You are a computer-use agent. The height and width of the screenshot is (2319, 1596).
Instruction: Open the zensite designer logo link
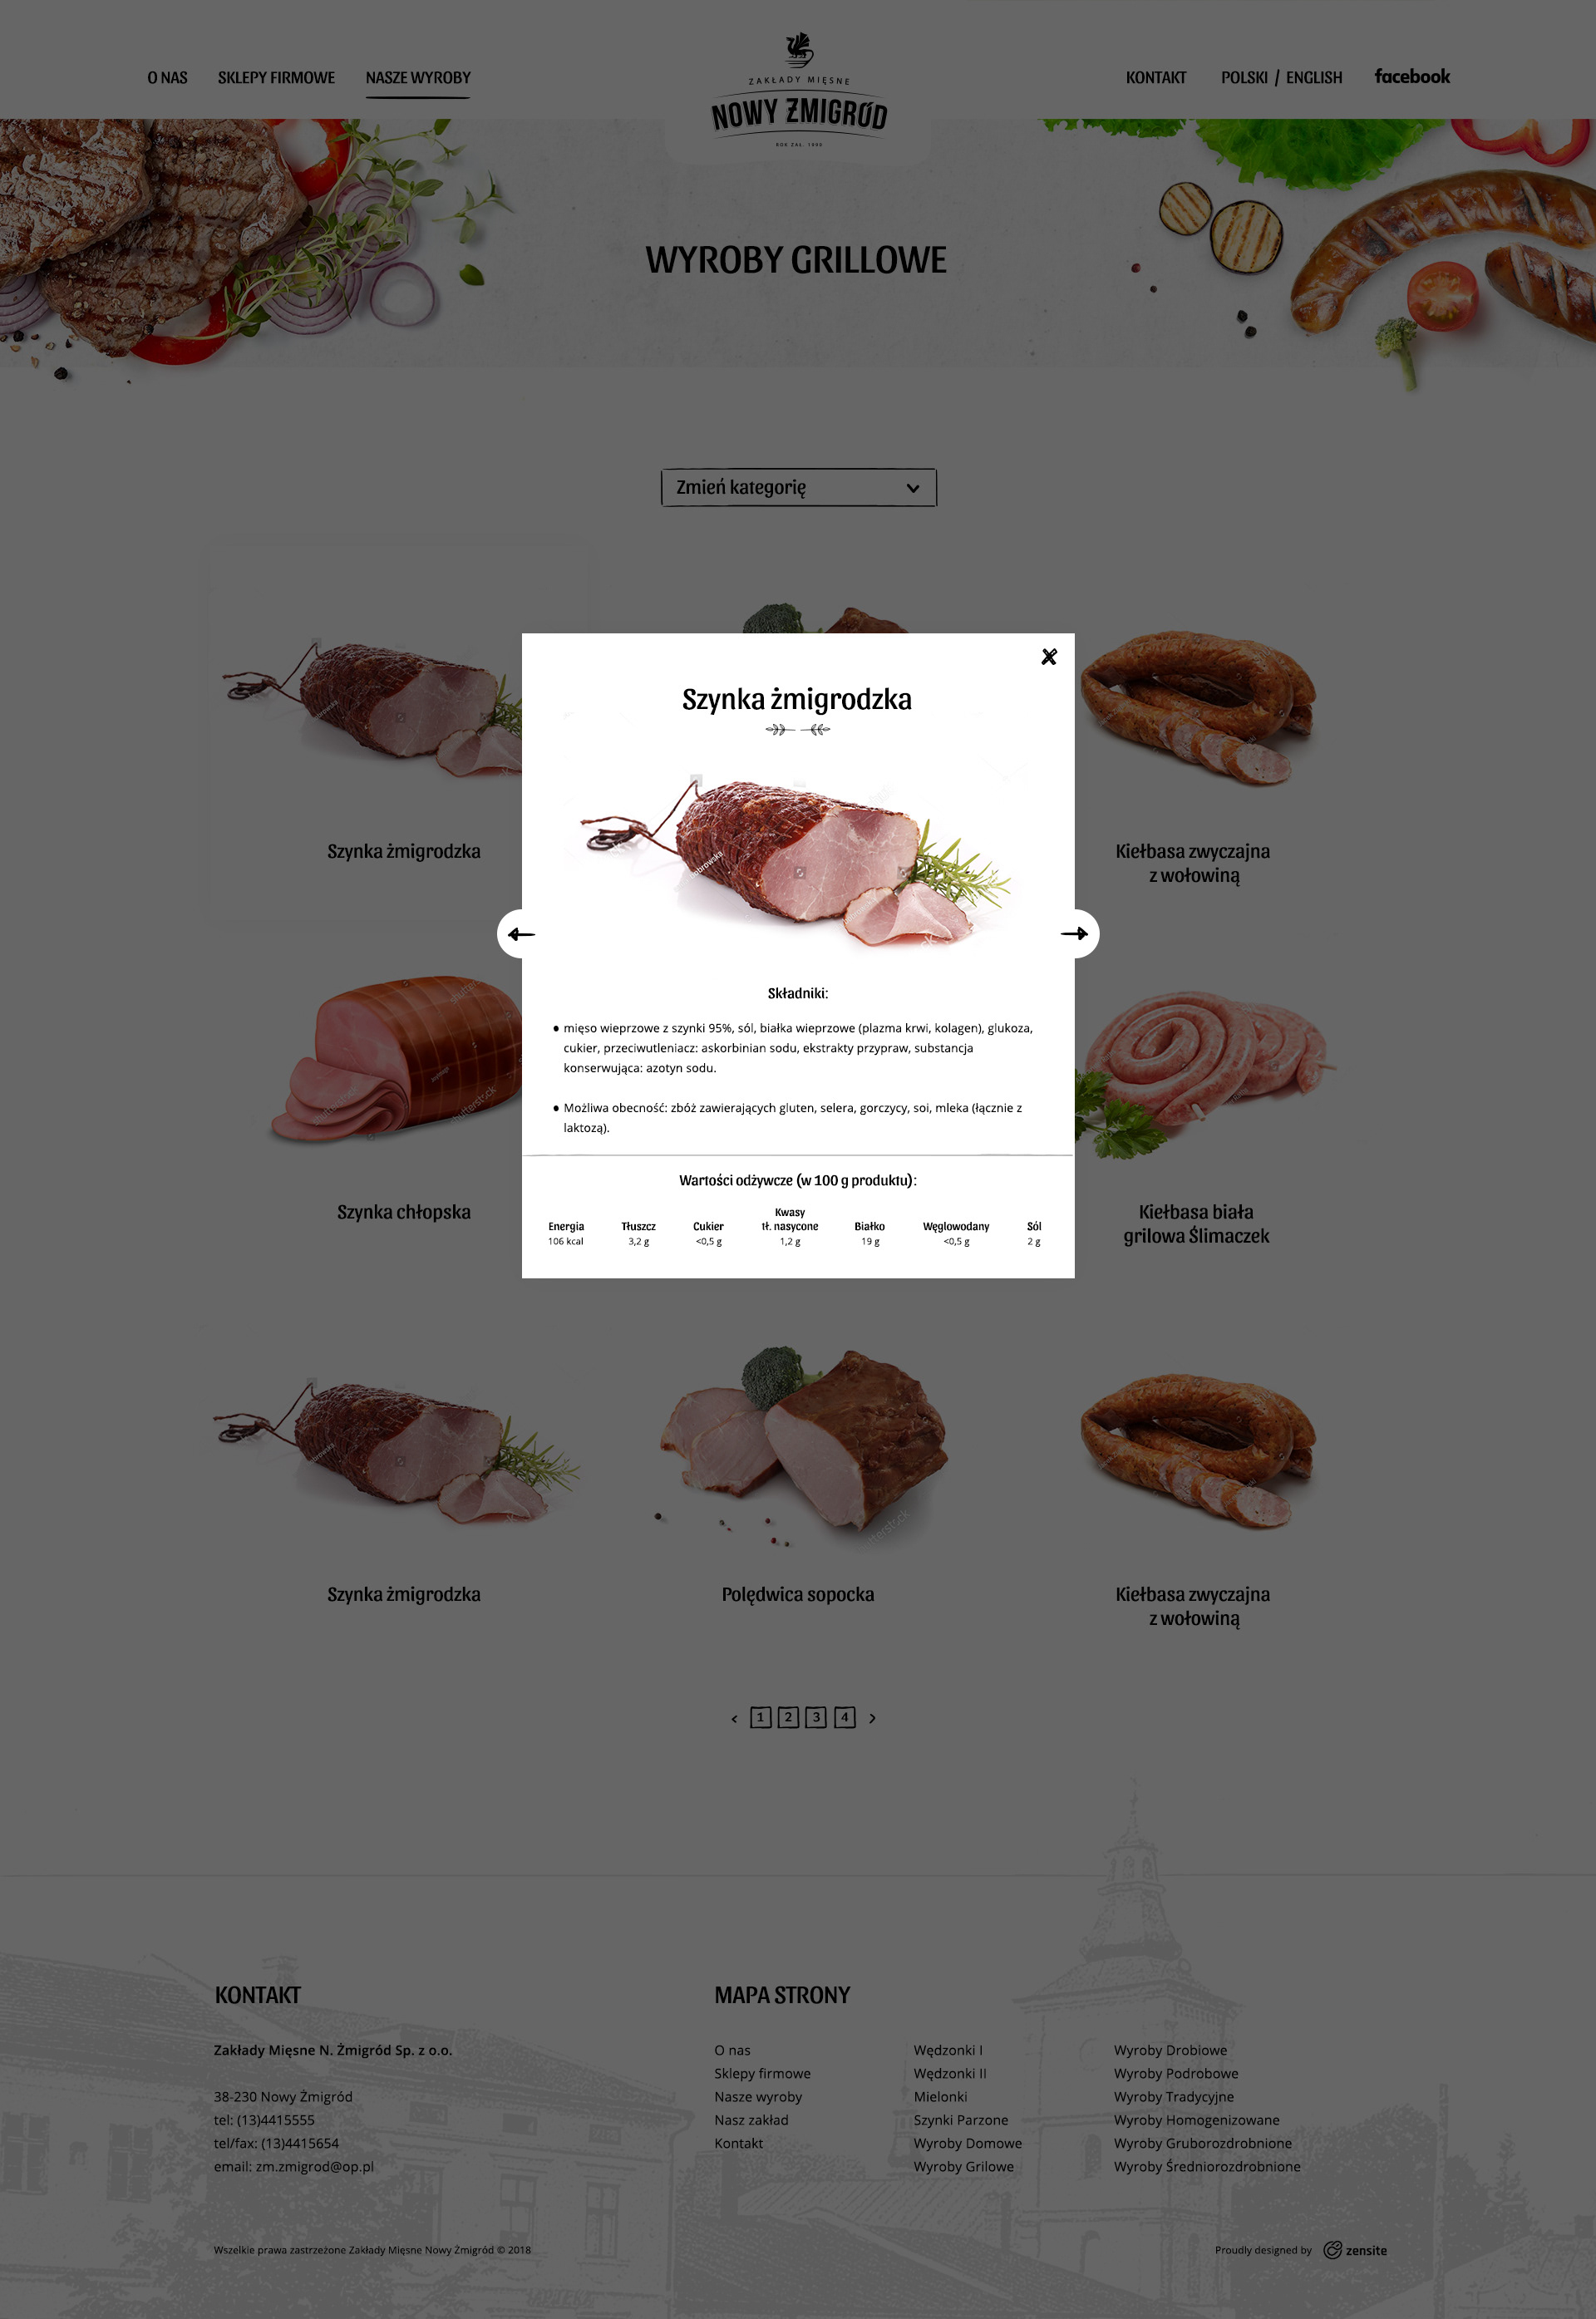(x=1355, y=2250)
